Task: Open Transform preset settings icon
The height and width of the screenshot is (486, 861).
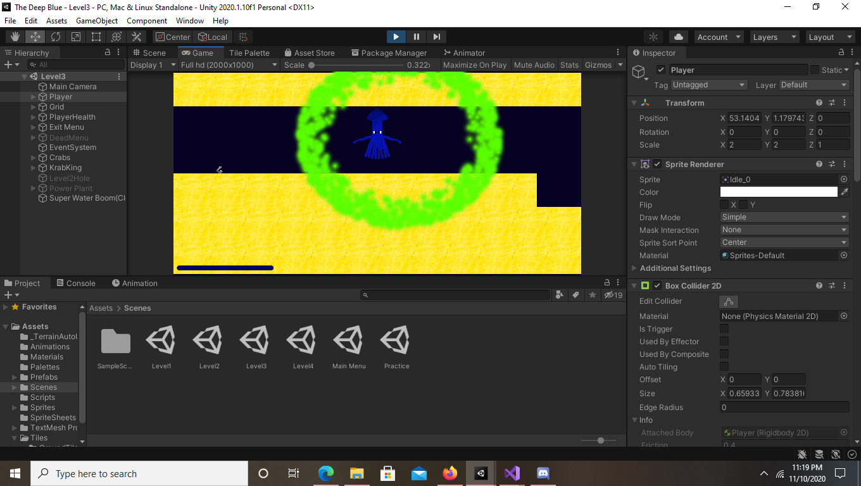Action: coord(832,103)
